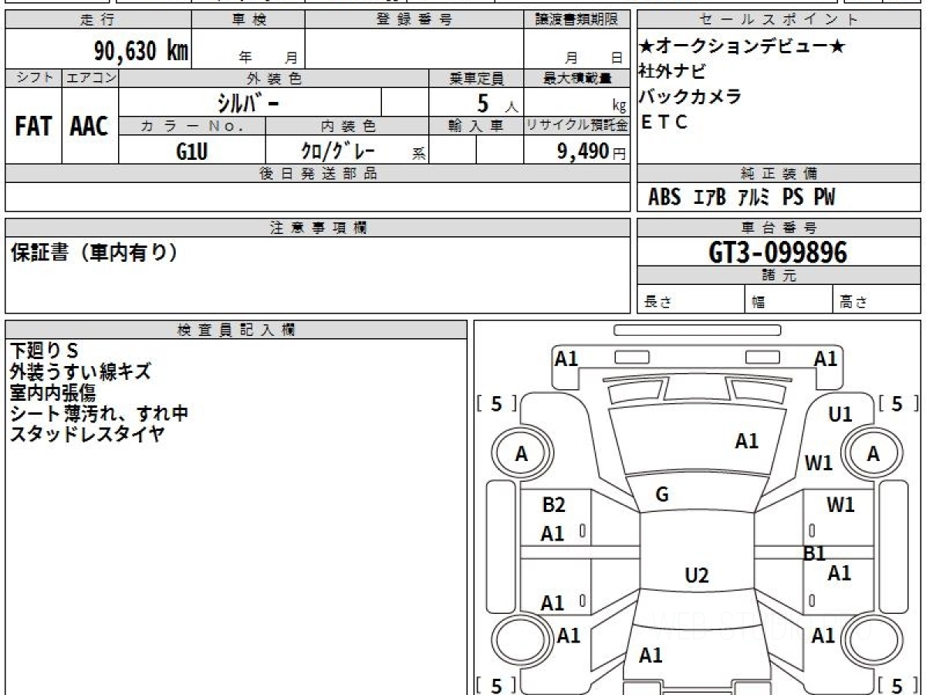
Task: Click the アルミ equipment label
Action: tap(754, 198)
